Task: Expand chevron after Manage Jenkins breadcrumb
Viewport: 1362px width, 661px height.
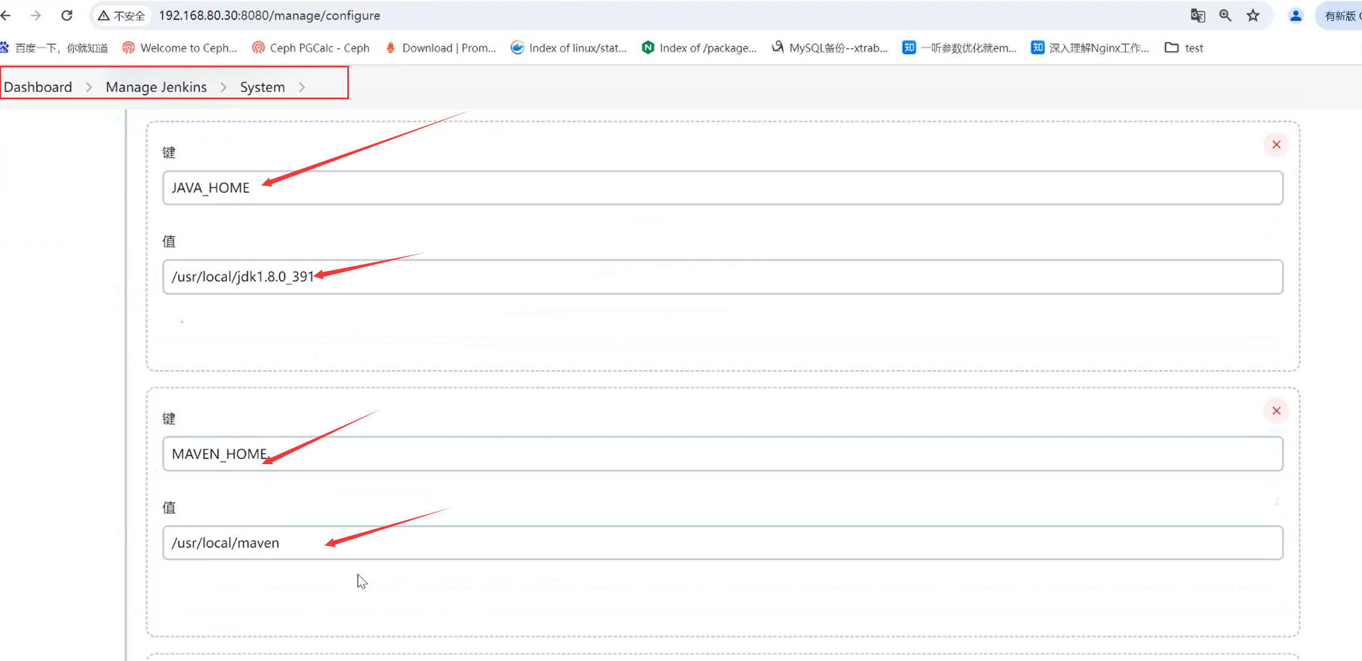Action: pyautogui.click(x=223, y=87)
